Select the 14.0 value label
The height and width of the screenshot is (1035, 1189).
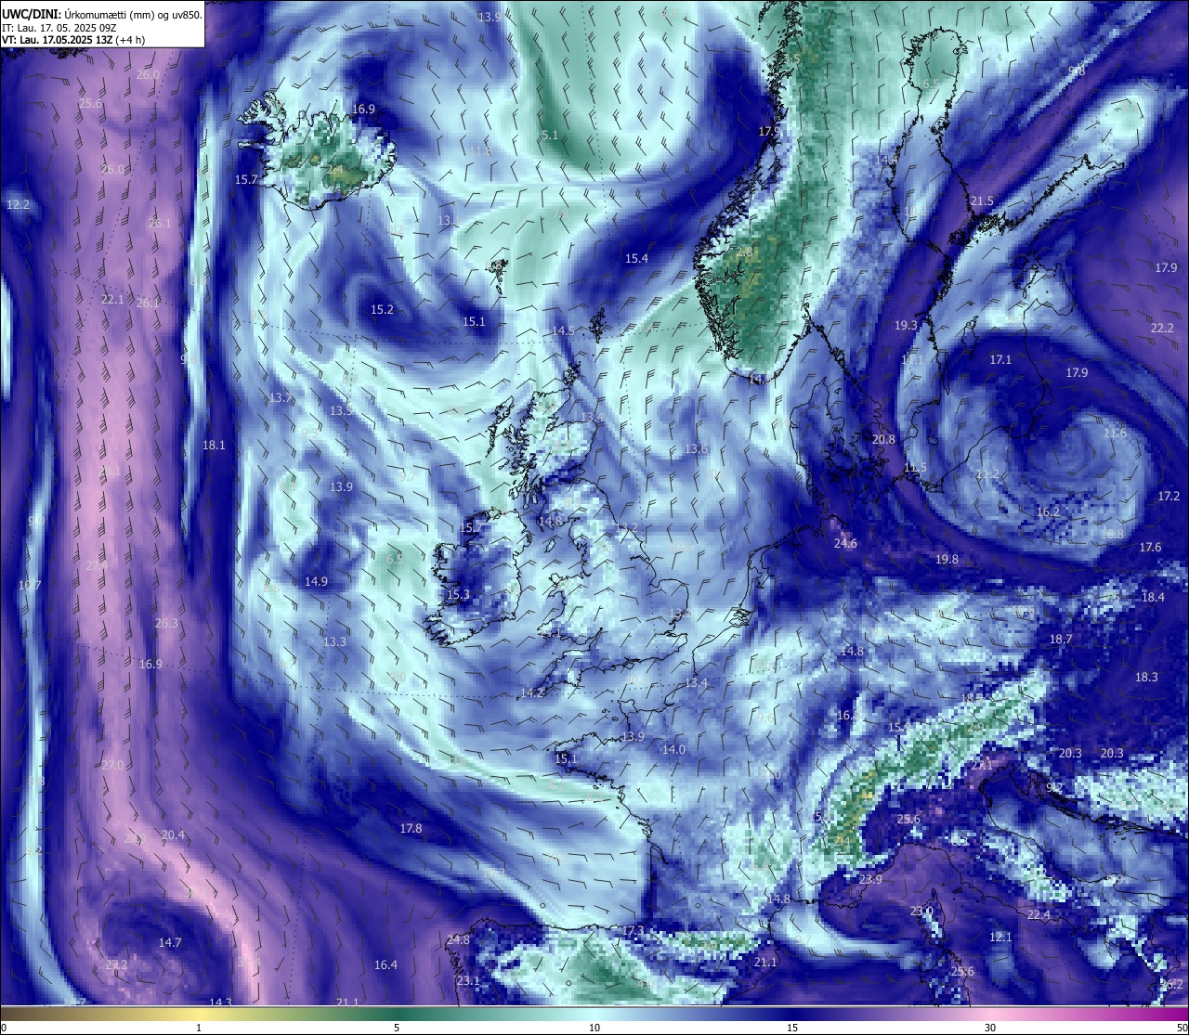click(673, 749)
